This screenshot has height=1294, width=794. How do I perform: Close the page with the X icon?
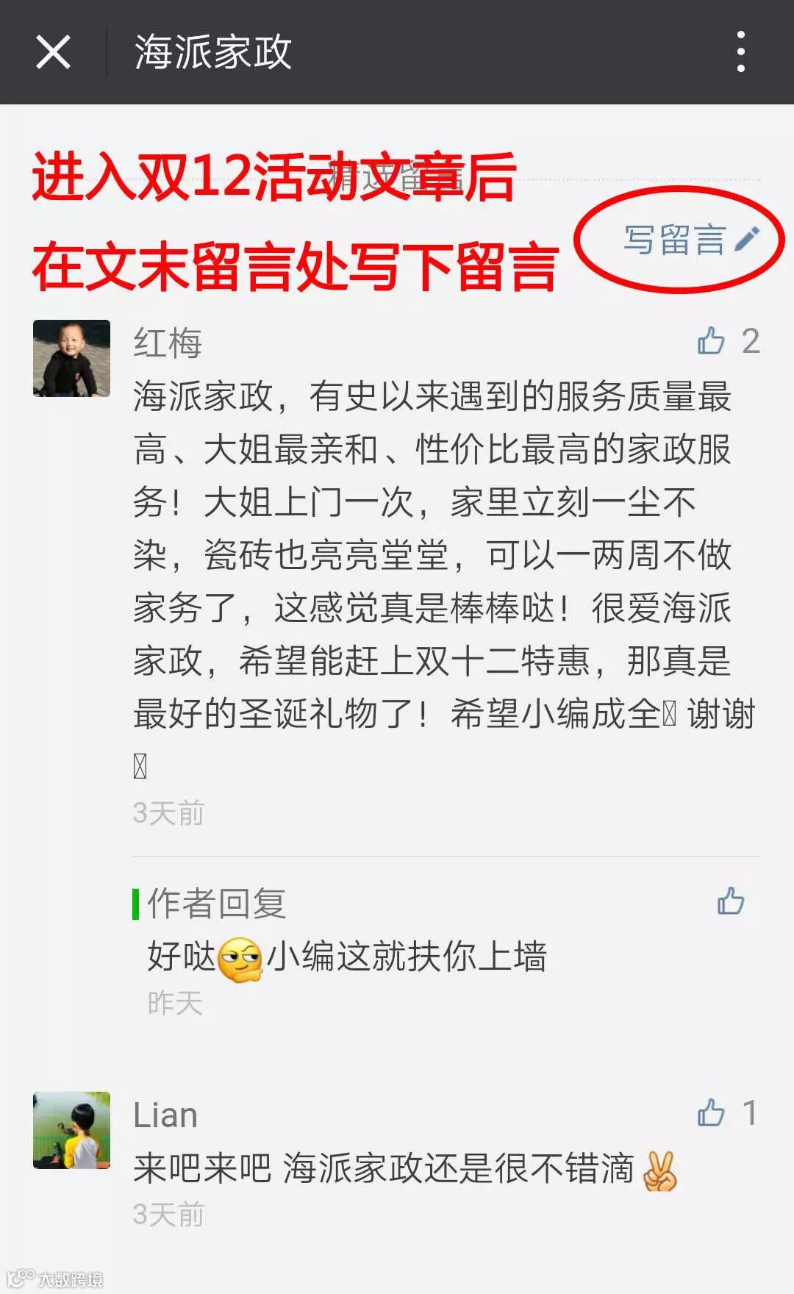click(x=53, y=52)
